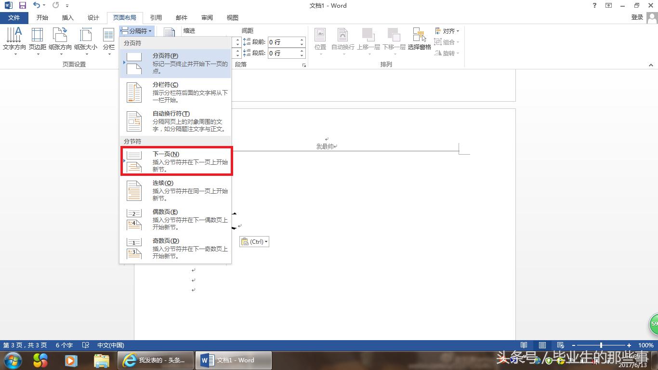Open the Windows Start menu

click(12, 360)
